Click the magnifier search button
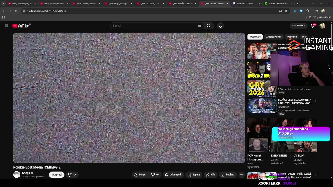Screen dimensions: 333x187 coord(209,26)
